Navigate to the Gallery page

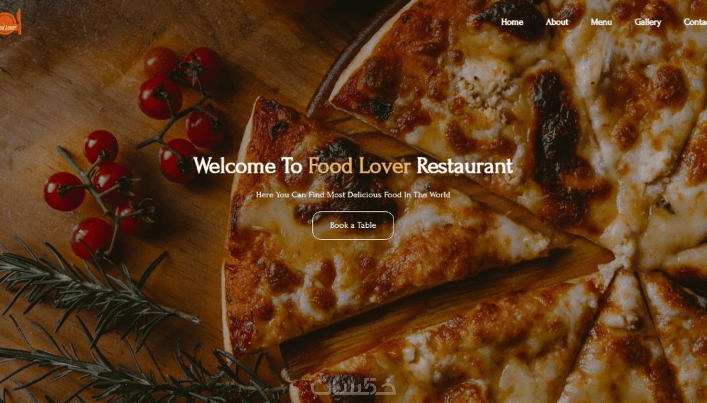(648, 22)
